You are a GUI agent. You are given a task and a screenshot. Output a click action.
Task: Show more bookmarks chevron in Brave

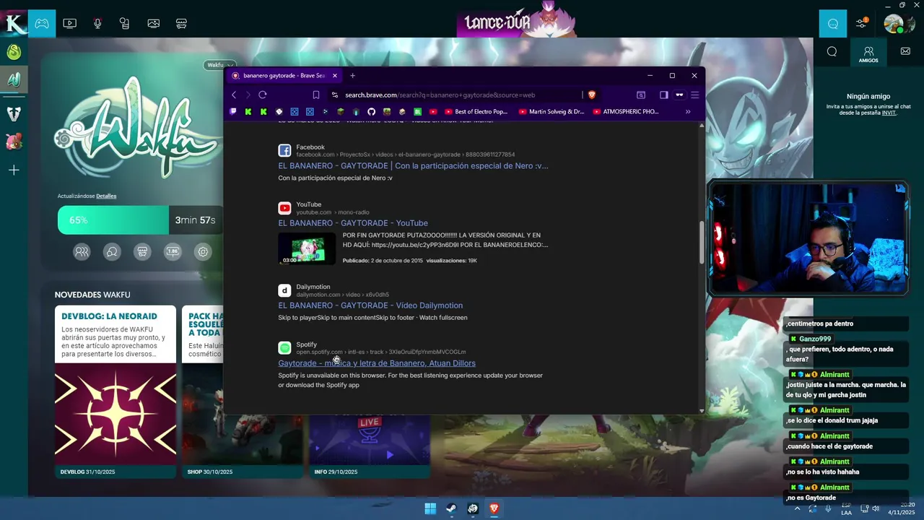[688, 112]
